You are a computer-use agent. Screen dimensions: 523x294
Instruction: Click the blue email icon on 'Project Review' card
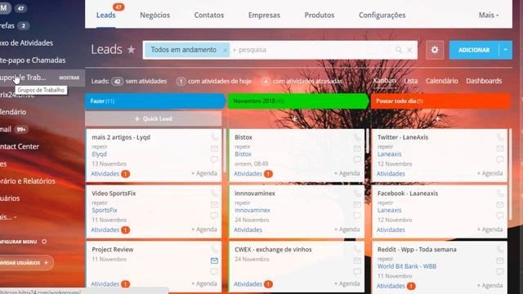click(x=214, y=261)
